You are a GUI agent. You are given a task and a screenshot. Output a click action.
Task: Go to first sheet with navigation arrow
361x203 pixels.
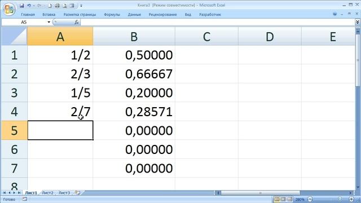tap(4, 193)
